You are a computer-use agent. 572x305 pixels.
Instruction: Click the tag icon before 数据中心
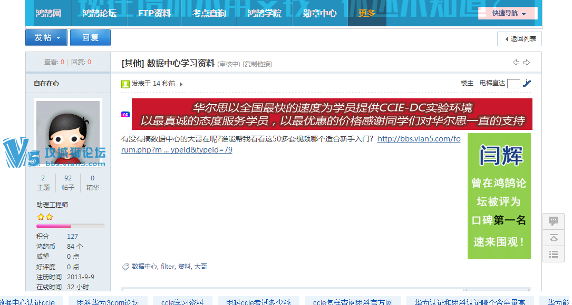pos(125,267)
